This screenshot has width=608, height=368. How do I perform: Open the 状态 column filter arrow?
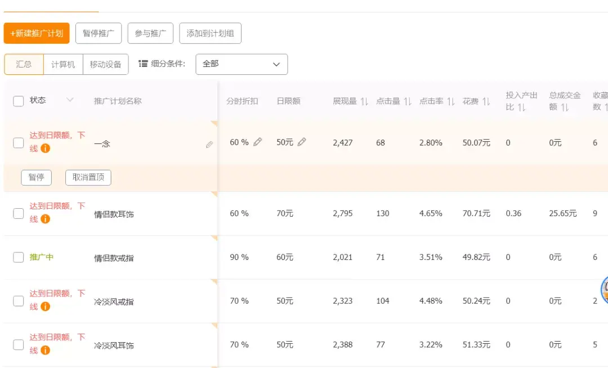[x=70, y=100]
